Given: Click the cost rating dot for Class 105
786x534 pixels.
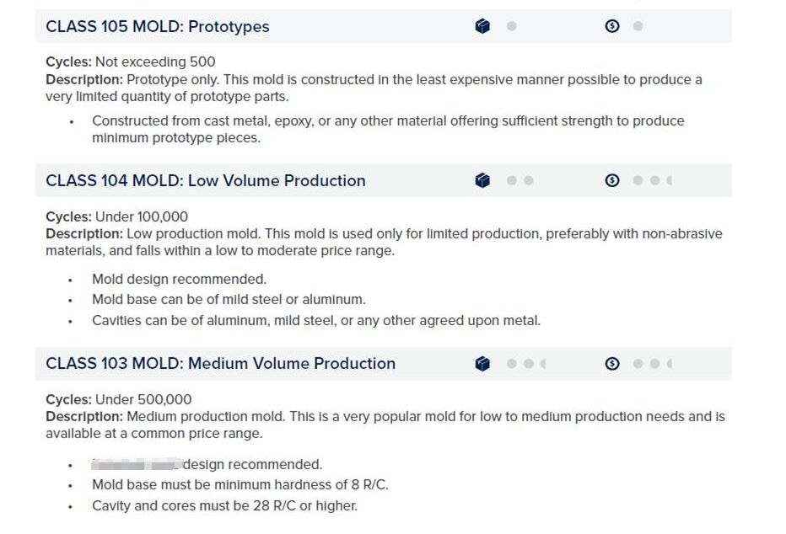Looking at the screenshot, I should click(x=638, y=26).
